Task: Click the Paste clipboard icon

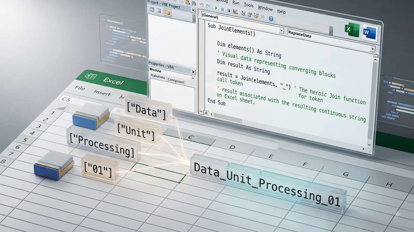Action: (x=187, y=2)
